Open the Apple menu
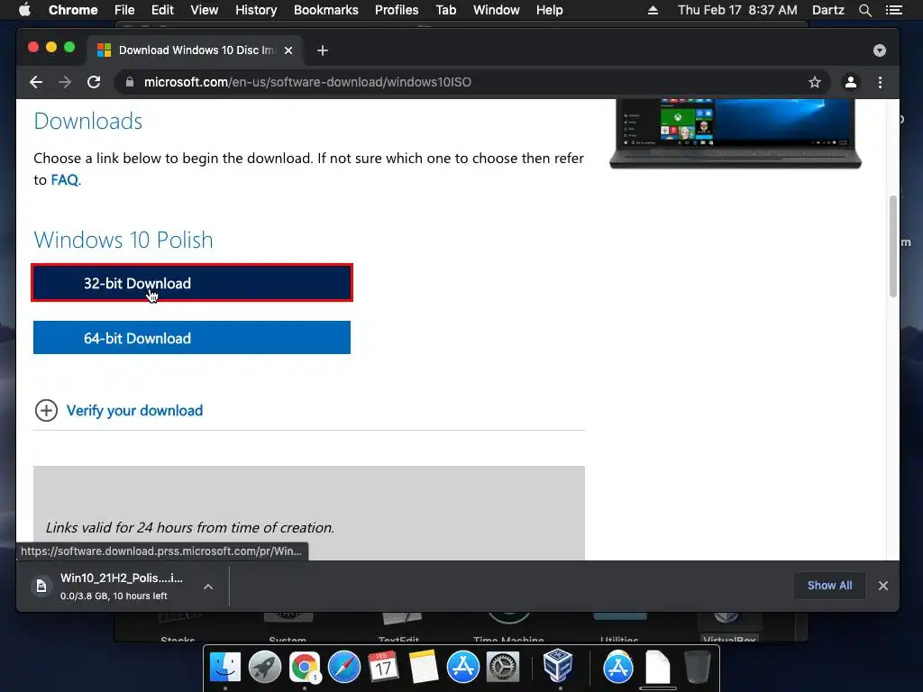 (x=24, y=10)
